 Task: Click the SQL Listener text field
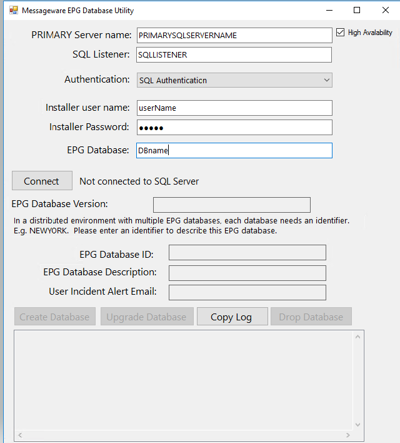click(x=234, y=55)
